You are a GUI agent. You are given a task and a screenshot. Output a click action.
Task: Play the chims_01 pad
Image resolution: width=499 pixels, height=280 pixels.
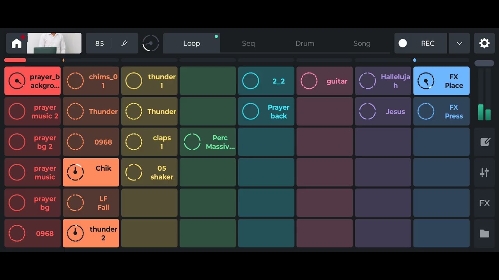[91, 81]
